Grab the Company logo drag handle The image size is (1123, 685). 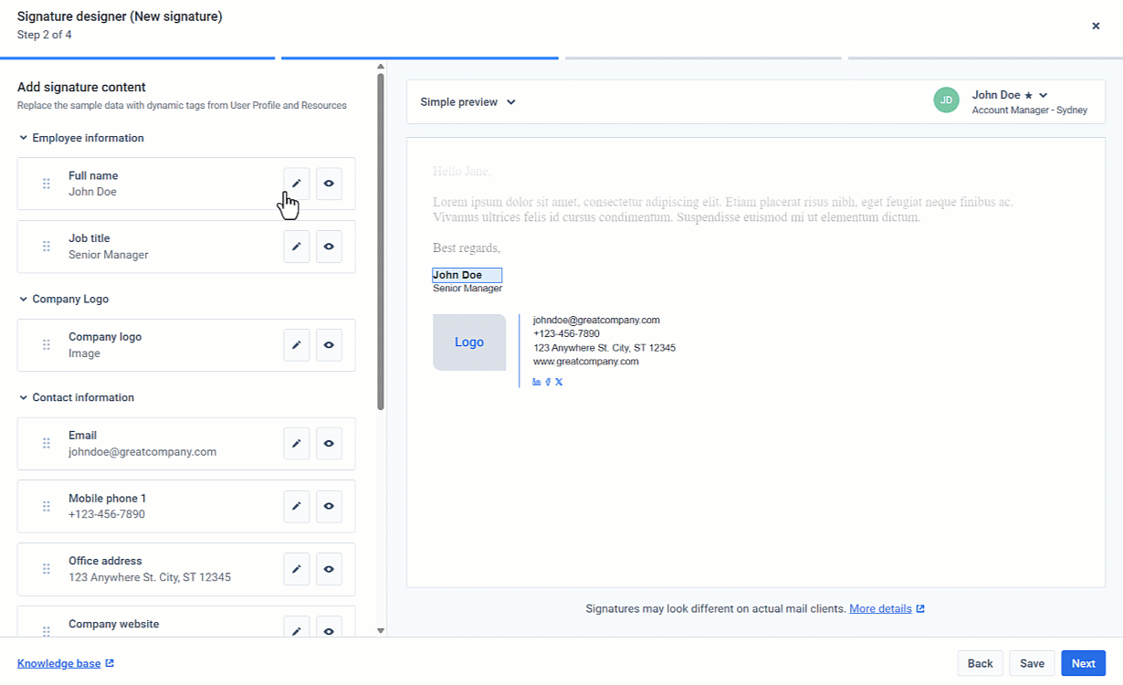(47, 345)
